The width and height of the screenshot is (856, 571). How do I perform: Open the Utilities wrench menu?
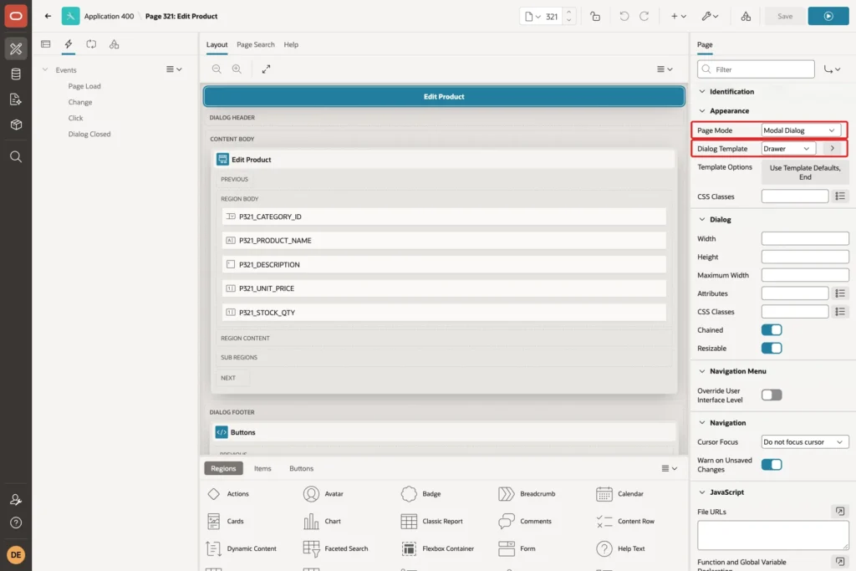[710, 16]
